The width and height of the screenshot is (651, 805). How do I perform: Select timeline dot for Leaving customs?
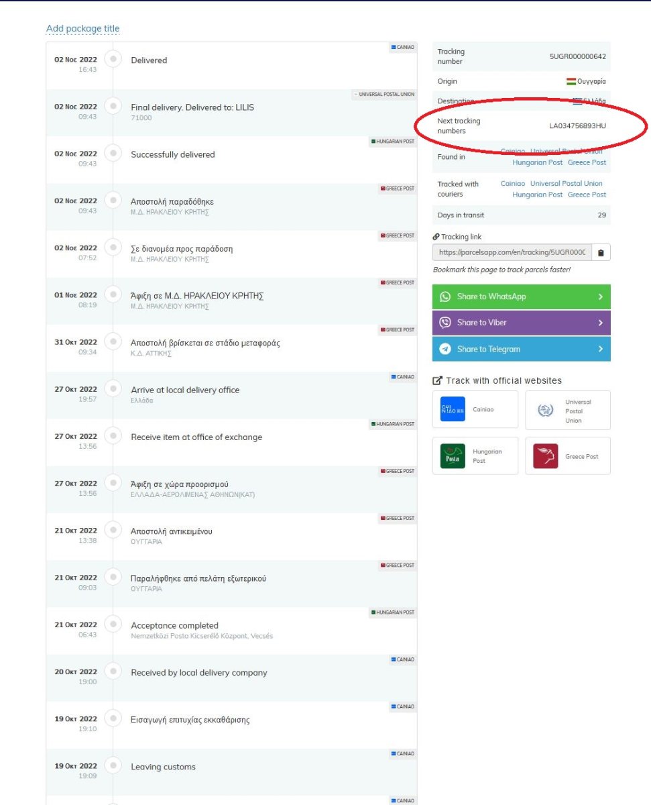pos(114,765)
